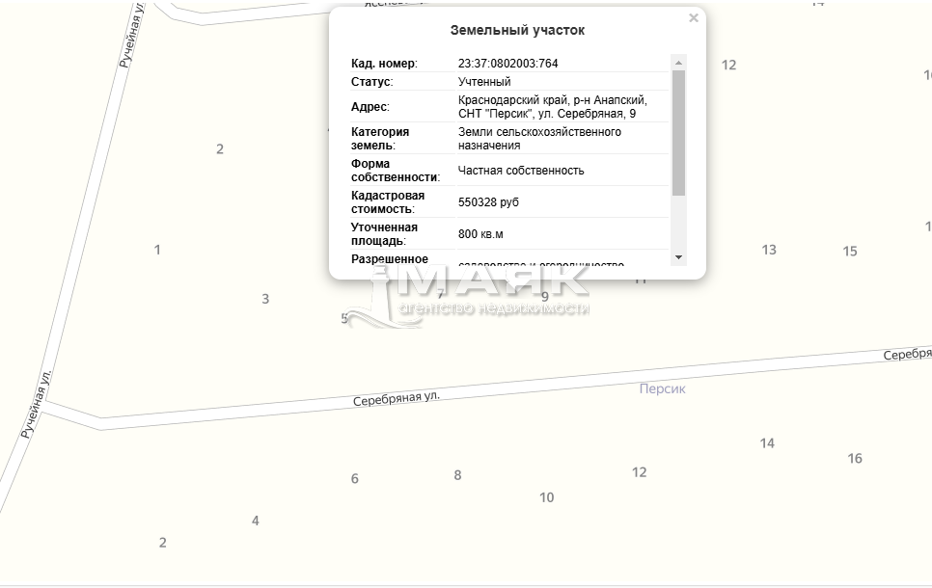Image resolution: width=932 pixels, height=588 pixels.
Task: Click the Персик place label on map
Action: (662, 388)
